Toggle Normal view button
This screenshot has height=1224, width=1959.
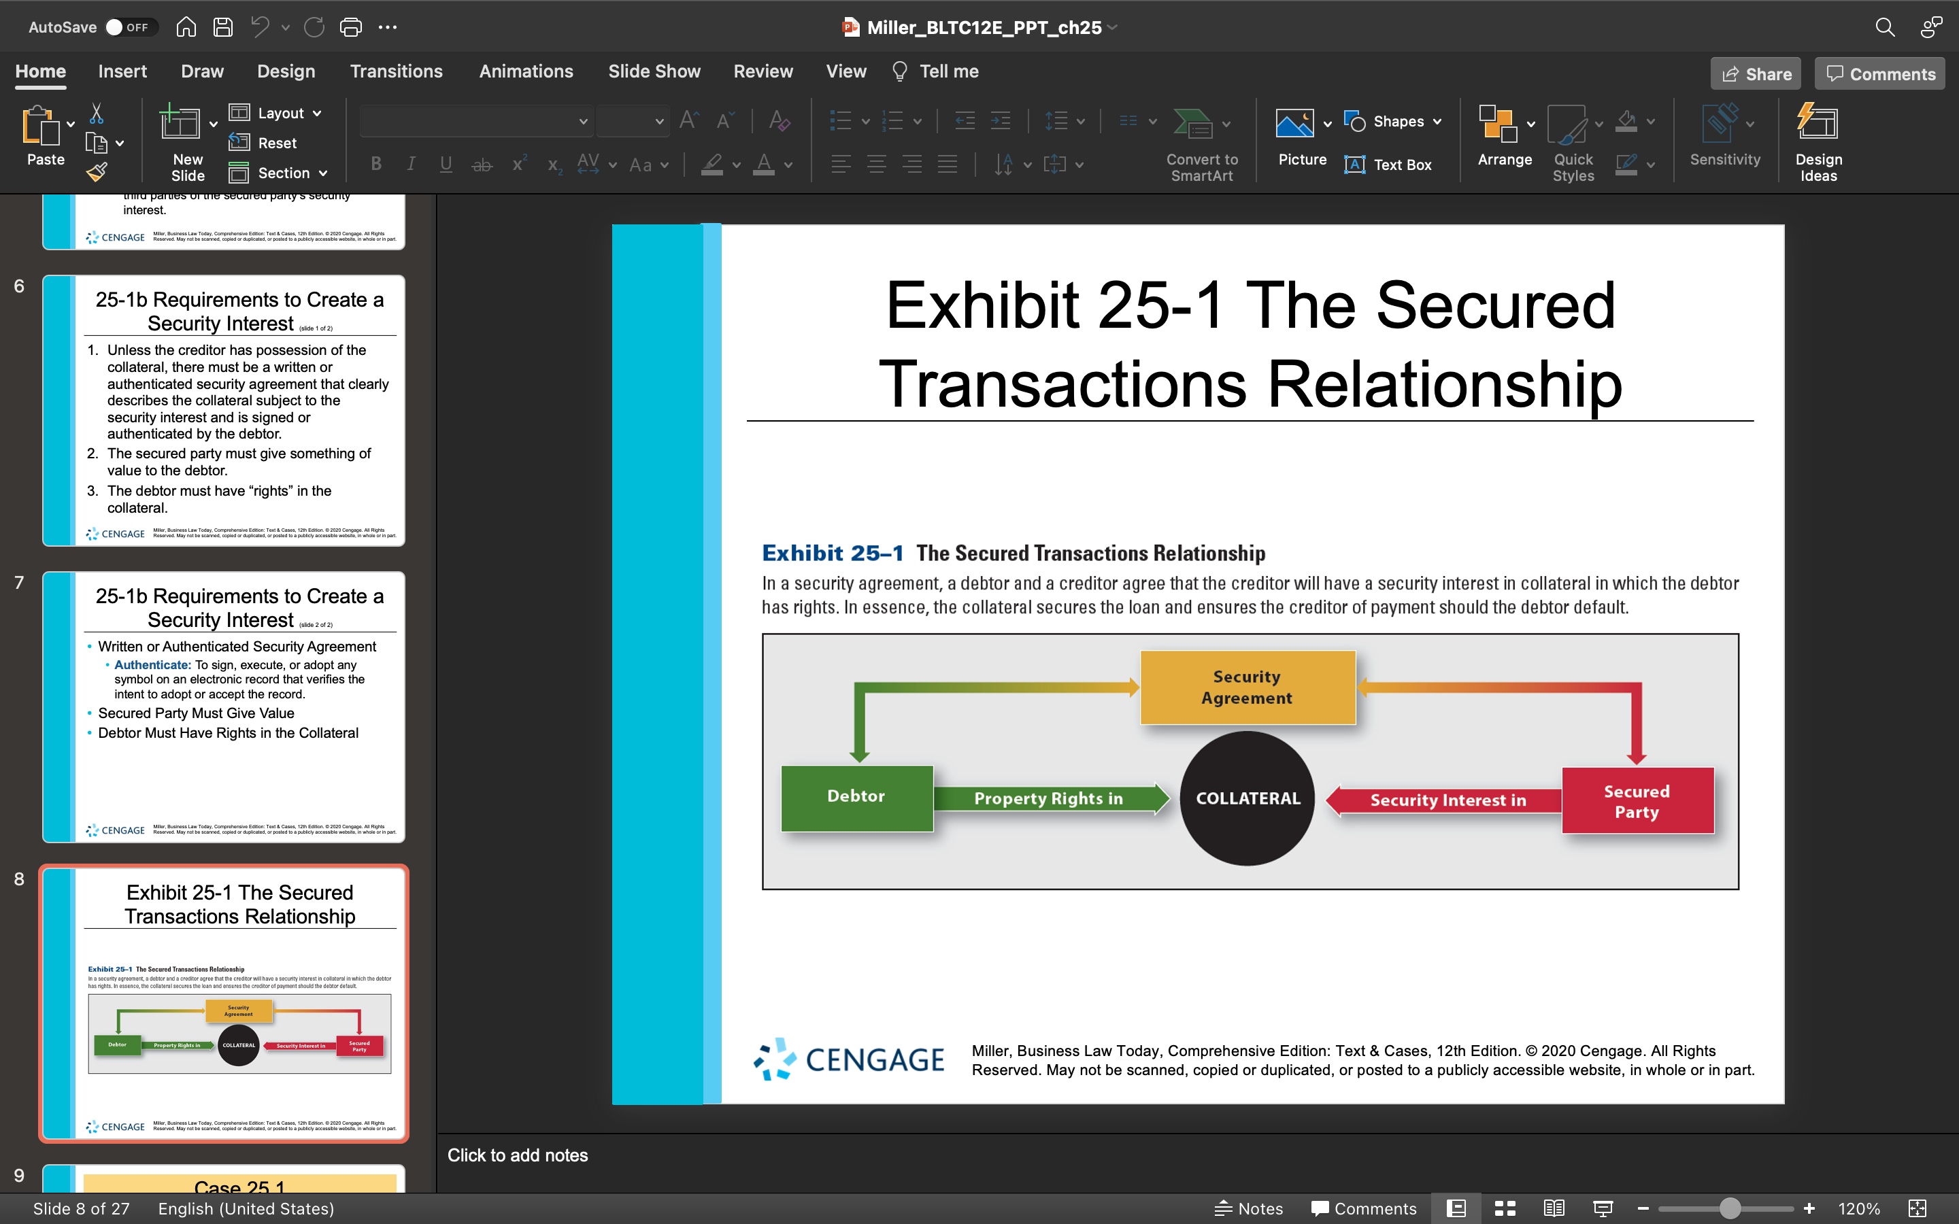pyautogui.click(x=1456, y=1208)
